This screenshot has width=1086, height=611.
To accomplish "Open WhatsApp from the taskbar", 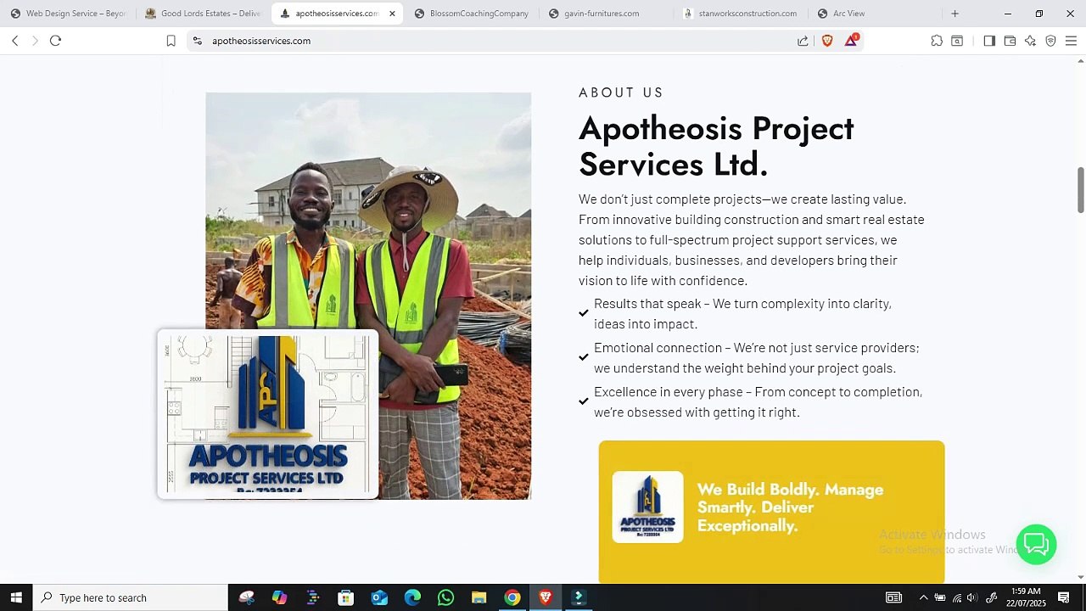I will (x=445, y=597).
